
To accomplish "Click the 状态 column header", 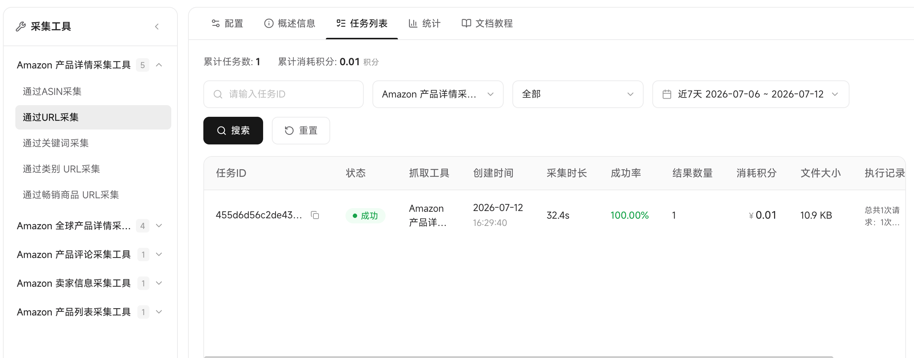I will (x=356, y=173).
